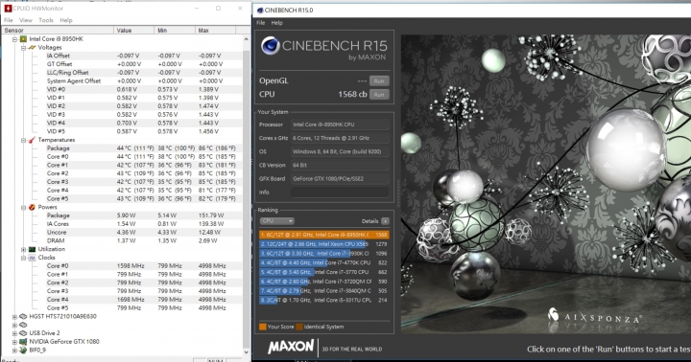Click the Clocks icon in sensor tree
Image resolution: width=691 pixels, height=362 pixels.
click(33, 258)
